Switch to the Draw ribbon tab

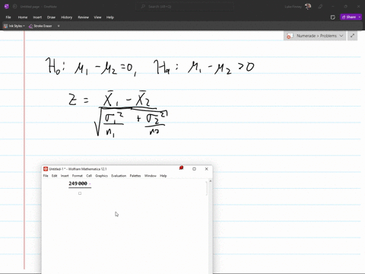click(x=51, y=18)
